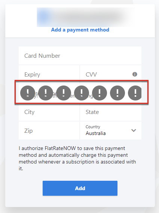This screenshot has height=213, width=159.
Task: Select the Zip input field
Action: [49, 130]
